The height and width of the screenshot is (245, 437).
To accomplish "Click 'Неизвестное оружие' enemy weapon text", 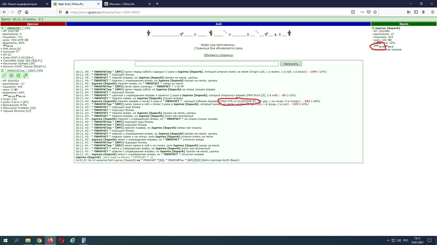I will click(x=387, y=50).
